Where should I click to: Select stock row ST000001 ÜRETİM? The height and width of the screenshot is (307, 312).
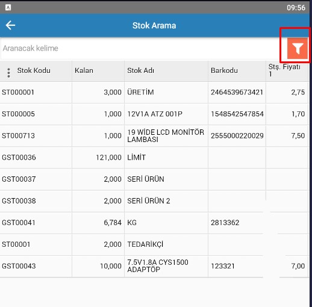[x=154, y=93]
